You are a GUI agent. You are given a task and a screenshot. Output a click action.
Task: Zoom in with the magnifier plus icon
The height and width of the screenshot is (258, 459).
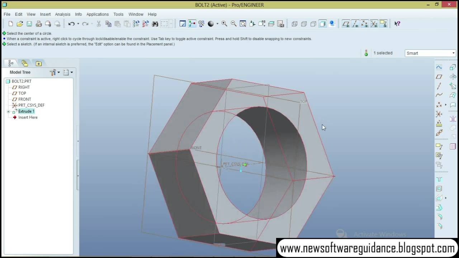[x=224, y=24]
